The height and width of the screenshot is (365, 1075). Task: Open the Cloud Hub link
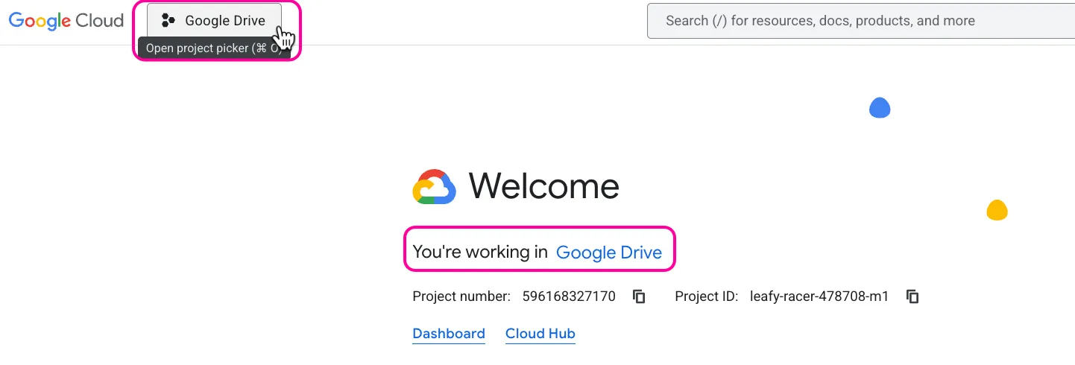540,334
